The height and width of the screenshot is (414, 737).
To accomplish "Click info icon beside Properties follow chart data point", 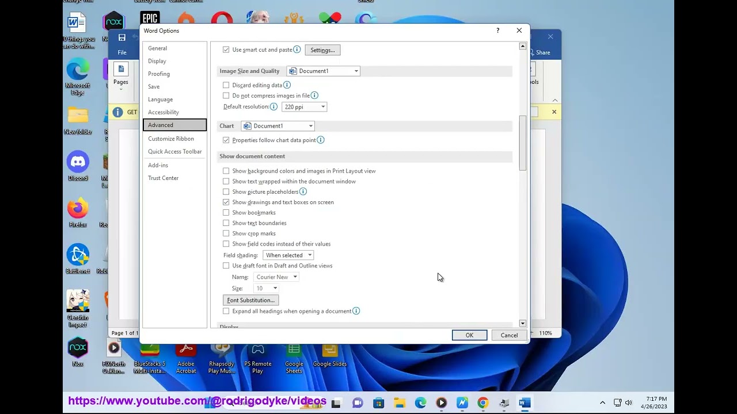I will [321, 140].
